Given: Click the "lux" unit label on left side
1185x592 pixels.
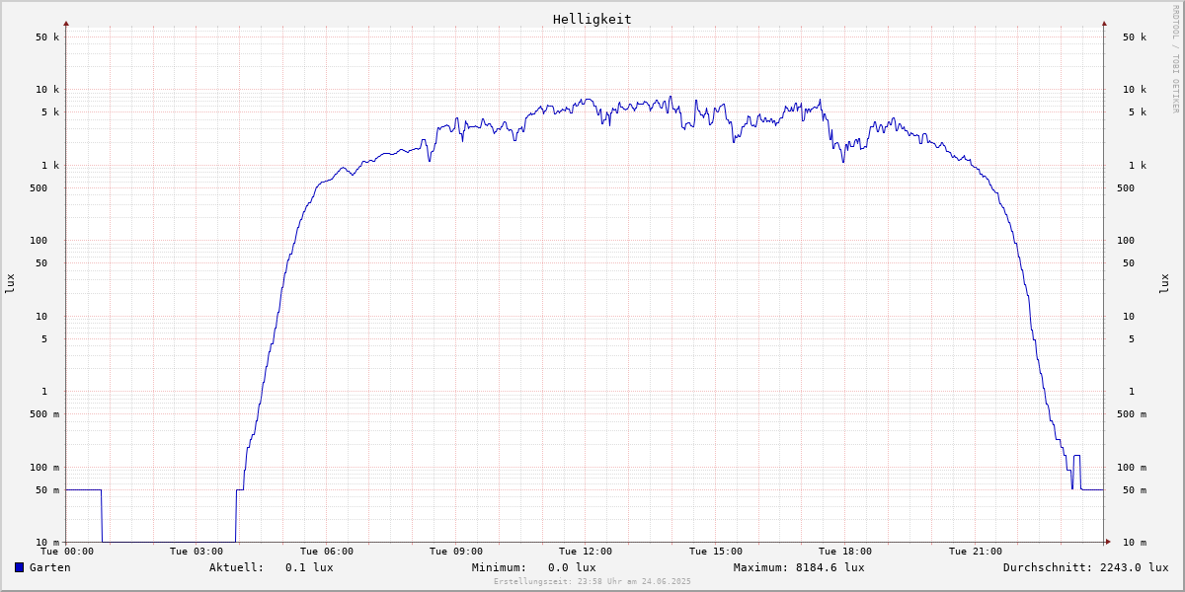Looking at the screenshot, I should tap(10, 284).
